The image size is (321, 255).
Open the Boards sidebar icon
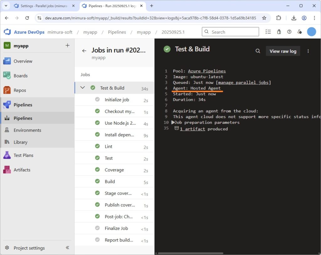(7, 75)
